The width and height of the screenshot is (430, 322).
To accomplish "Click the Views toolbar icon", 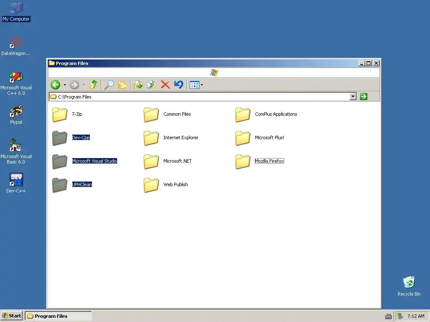I will pyautogui.click(x=194, y=85).
